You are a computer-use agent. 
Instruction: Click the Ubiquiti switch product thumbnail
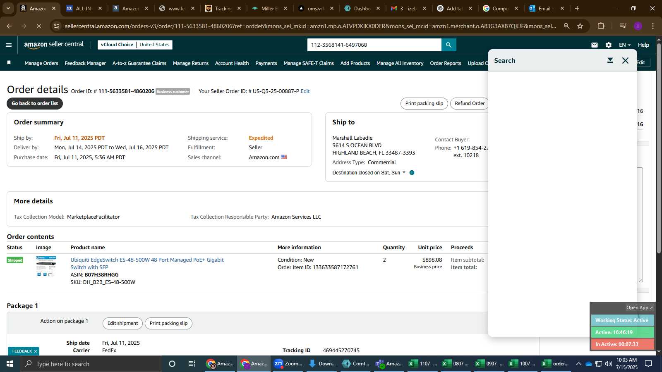point(46,266)
